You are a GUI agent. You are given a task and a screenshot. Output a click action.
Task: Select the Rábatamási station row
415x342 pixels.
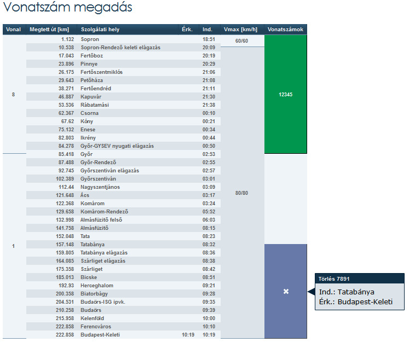point(123,105)
